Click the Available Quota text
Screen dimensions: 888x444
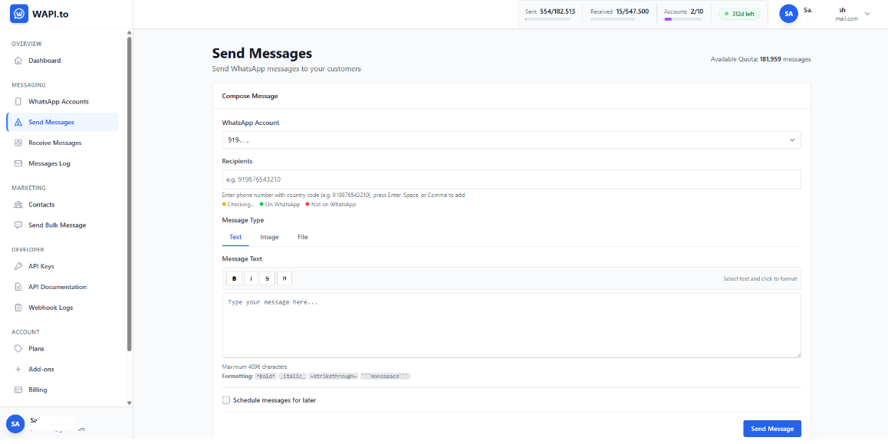coord(761,59)
